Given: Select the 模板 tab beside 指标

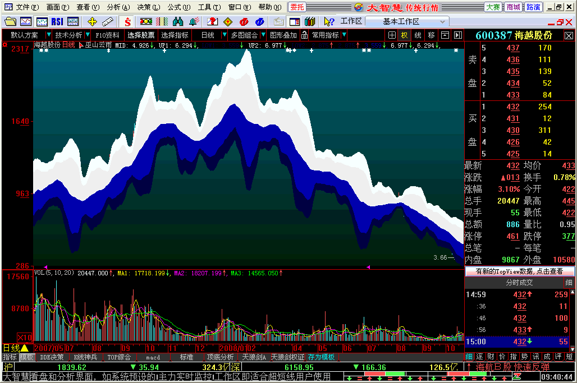Looking at the screenshot, I should tap(26, 357).
